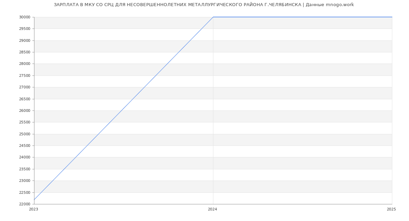Click the 30000 y-axis label

pos(25,17)
